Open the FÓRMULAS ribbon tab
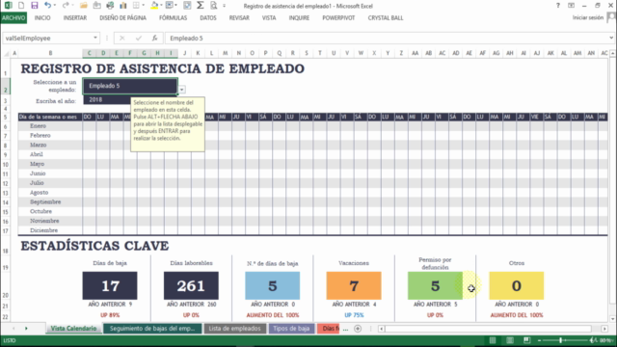Screen dimensions: 617x347 point(174,17)
